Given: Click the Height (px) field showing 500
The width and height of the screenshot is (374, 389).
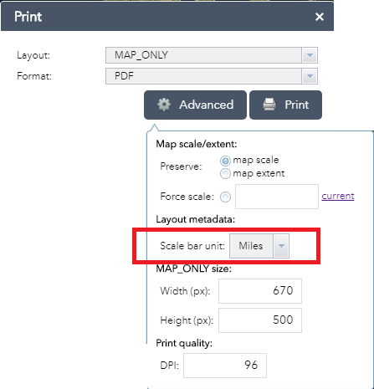Looking at the screenshot, I should [260, 320].
